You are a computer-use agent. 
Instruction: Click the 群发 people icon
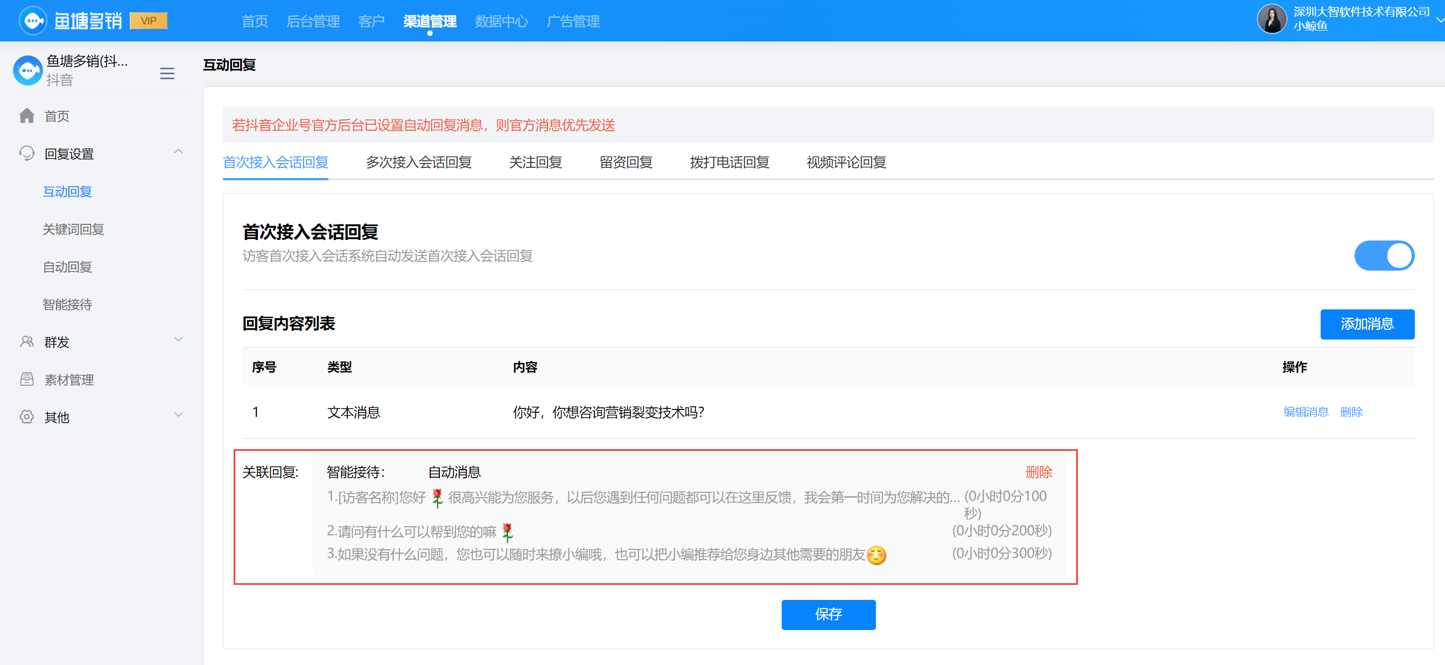(x=26, y=342)
